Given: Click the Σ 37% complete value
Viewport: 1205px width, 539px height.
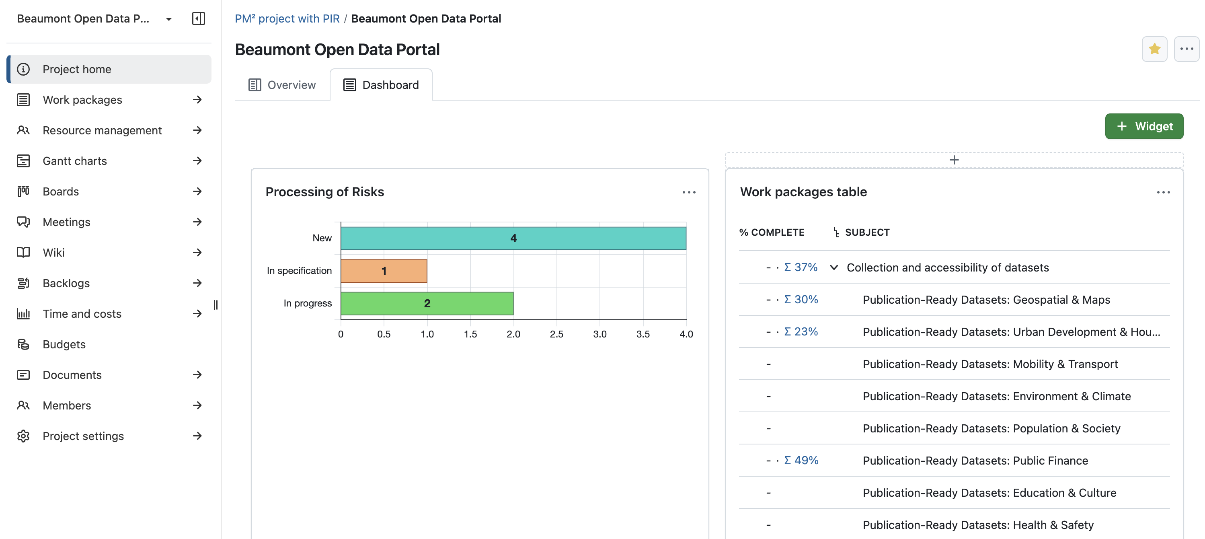Looking at the screenshot, I should (801, 267).
